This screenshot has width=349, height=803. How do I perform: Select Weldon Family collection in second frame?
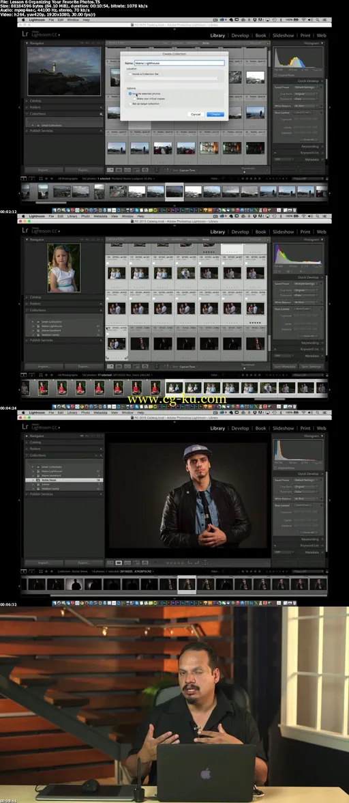point(64,334)
